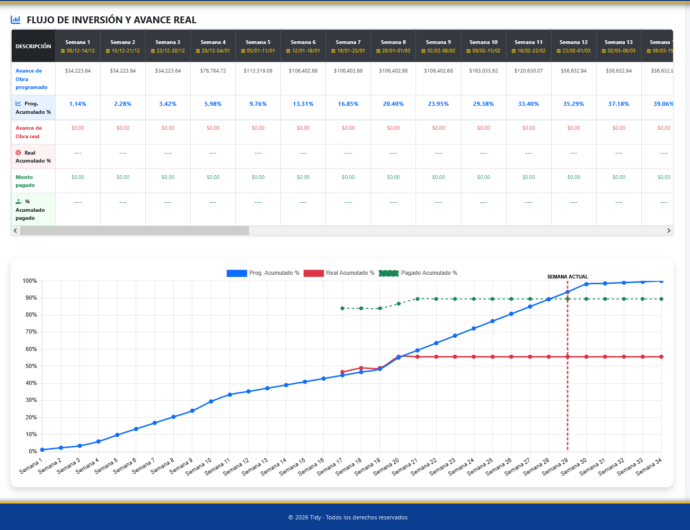Screen dimensions: 690x530
Task: Click the table's left scroll arrow
Action: [x=15, y=230]
